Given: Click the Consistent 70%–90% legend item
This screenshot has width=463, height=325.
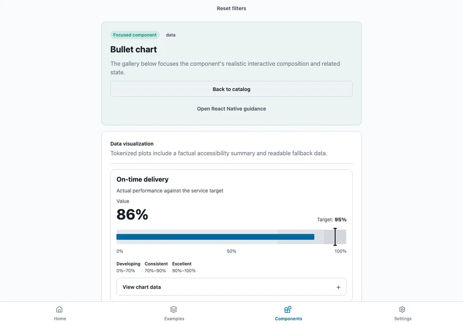Looking at the screenshot, I should pyautogui.click(x=156, y=267).
